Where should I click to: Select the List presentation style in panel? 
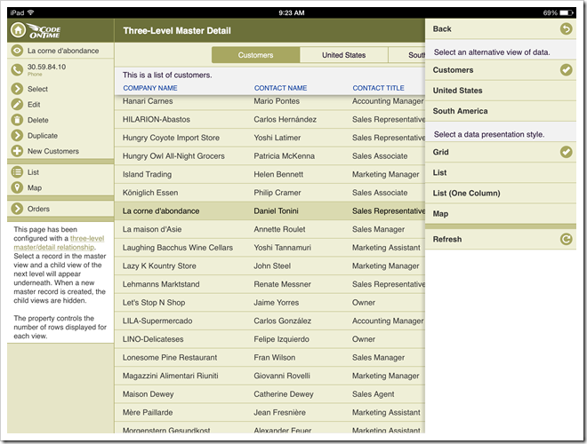point(501,172)
